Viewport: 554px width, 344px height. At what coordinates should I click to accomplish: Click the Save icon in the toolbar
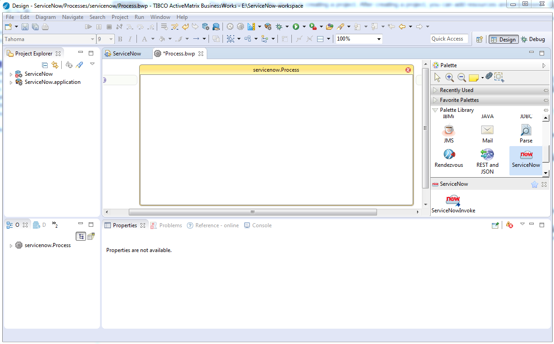point(25,27)
